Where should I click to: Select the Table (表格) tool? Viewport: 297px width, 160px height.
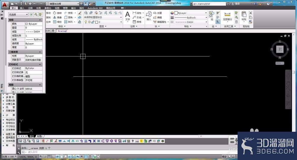tap(137, 22)
